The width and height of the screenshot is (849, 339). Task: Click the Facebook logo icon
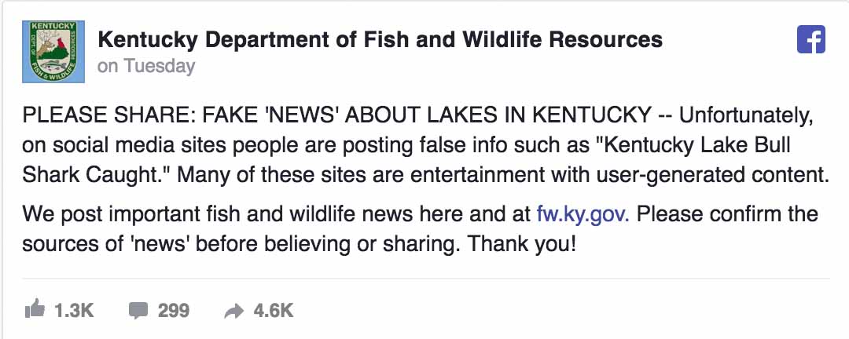pos(810,39)
